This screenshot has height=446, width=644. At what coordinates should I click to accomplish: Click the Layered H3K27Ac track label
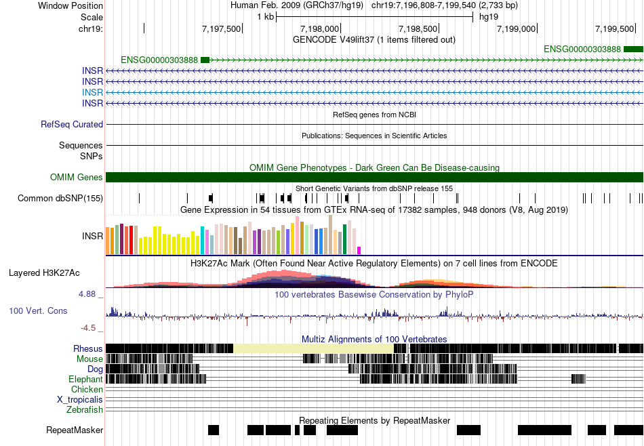tap(44, 273)
